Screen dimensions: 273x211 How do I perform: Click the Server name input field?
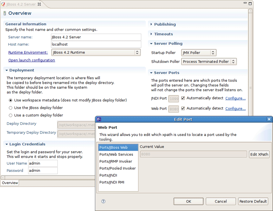click(x=96, y=37)
